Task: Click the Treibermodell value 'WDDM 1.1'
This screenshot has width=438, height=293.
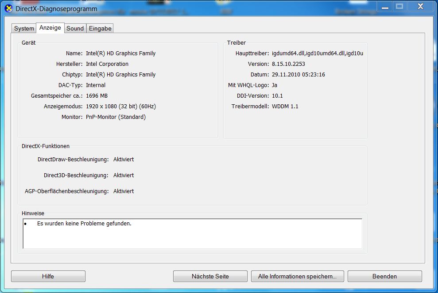Action: point(285,106)
